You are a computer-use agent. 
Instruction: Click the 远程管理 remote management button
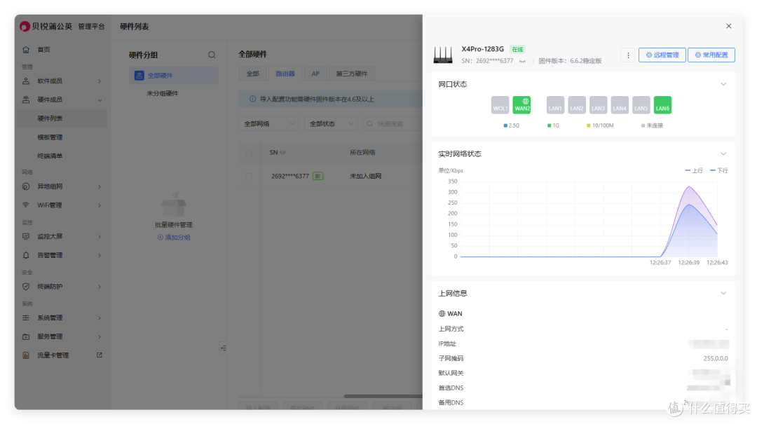(662, 55)
